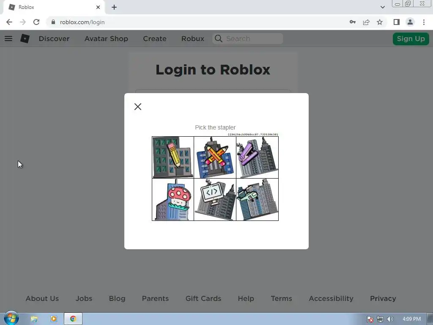433x325 pixels.
Task: View site lock information
Action: click(54, 22)
